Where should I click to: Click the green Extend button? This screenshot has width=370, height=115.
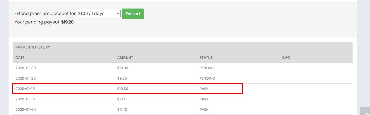(x=133, y=14)
